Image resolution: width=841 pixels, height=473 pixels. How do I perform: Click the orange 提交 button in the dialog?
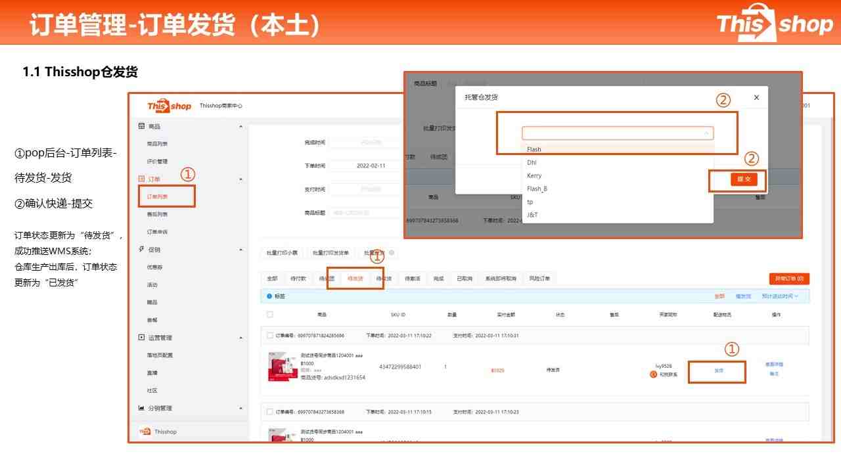click(x=744, y=179)
